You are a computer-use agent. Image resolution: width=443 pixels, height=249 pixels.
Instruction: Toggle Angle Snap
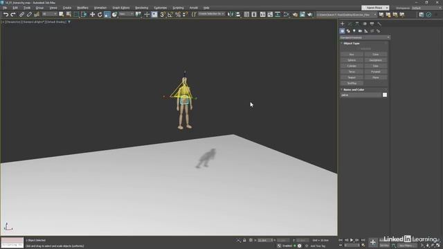click(x=170, y=15)
